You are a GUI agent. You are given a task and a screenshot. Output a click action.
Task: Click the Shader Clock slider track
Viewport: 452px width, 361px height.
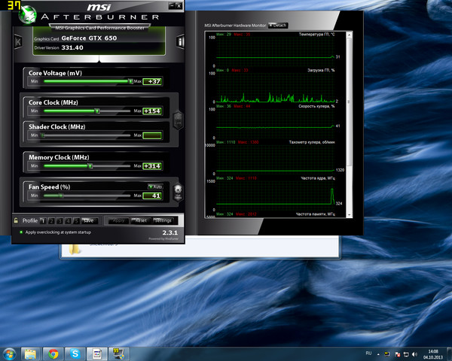pyautogui.click(x=87, y=135)
